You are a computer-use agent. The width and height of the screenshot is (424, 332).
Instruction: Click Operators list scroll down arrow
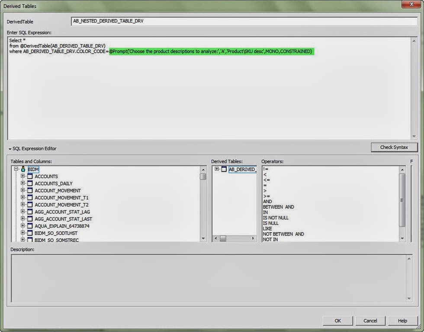[x=402, y=239]
